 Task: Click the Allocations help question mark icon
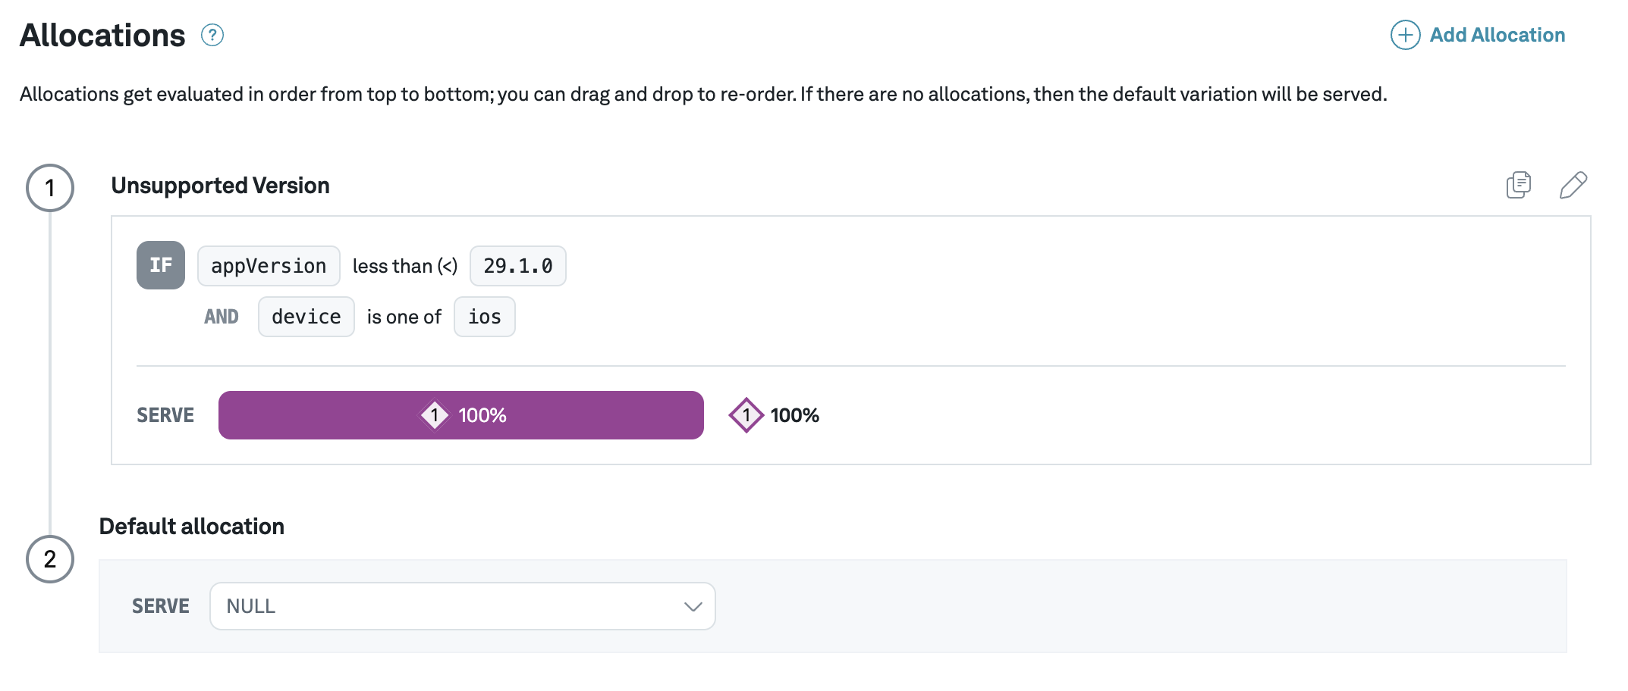click(x=212, y=36)
